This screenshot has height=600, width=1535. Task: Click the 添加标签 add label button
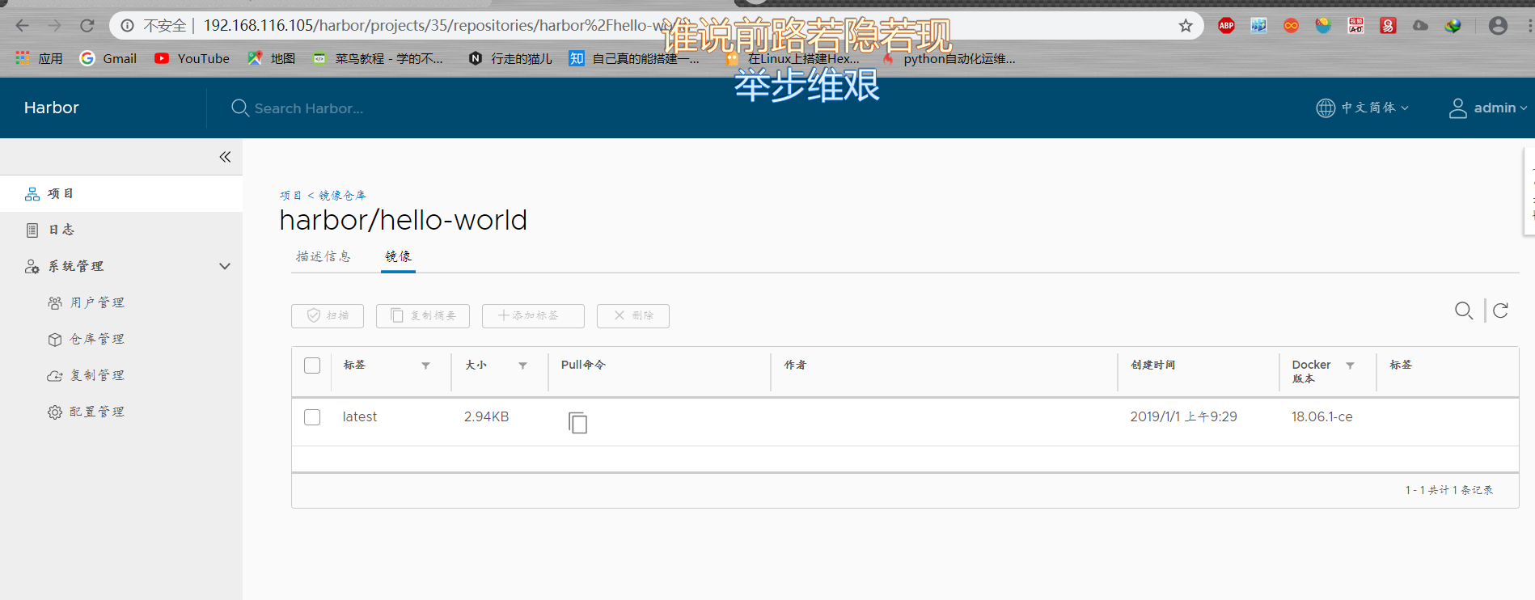533,315
